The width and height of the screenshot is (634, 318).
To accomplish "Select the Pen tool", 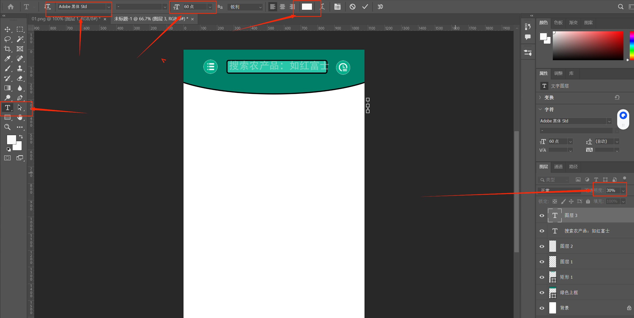I will 20,98.
